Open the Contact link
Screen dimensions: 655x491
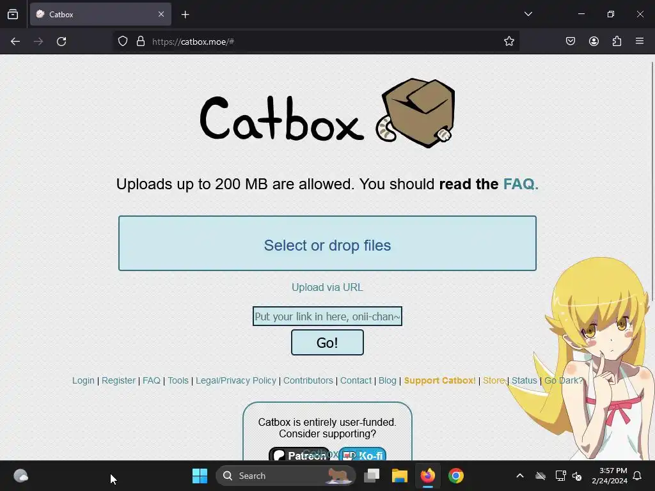[356, 380]
